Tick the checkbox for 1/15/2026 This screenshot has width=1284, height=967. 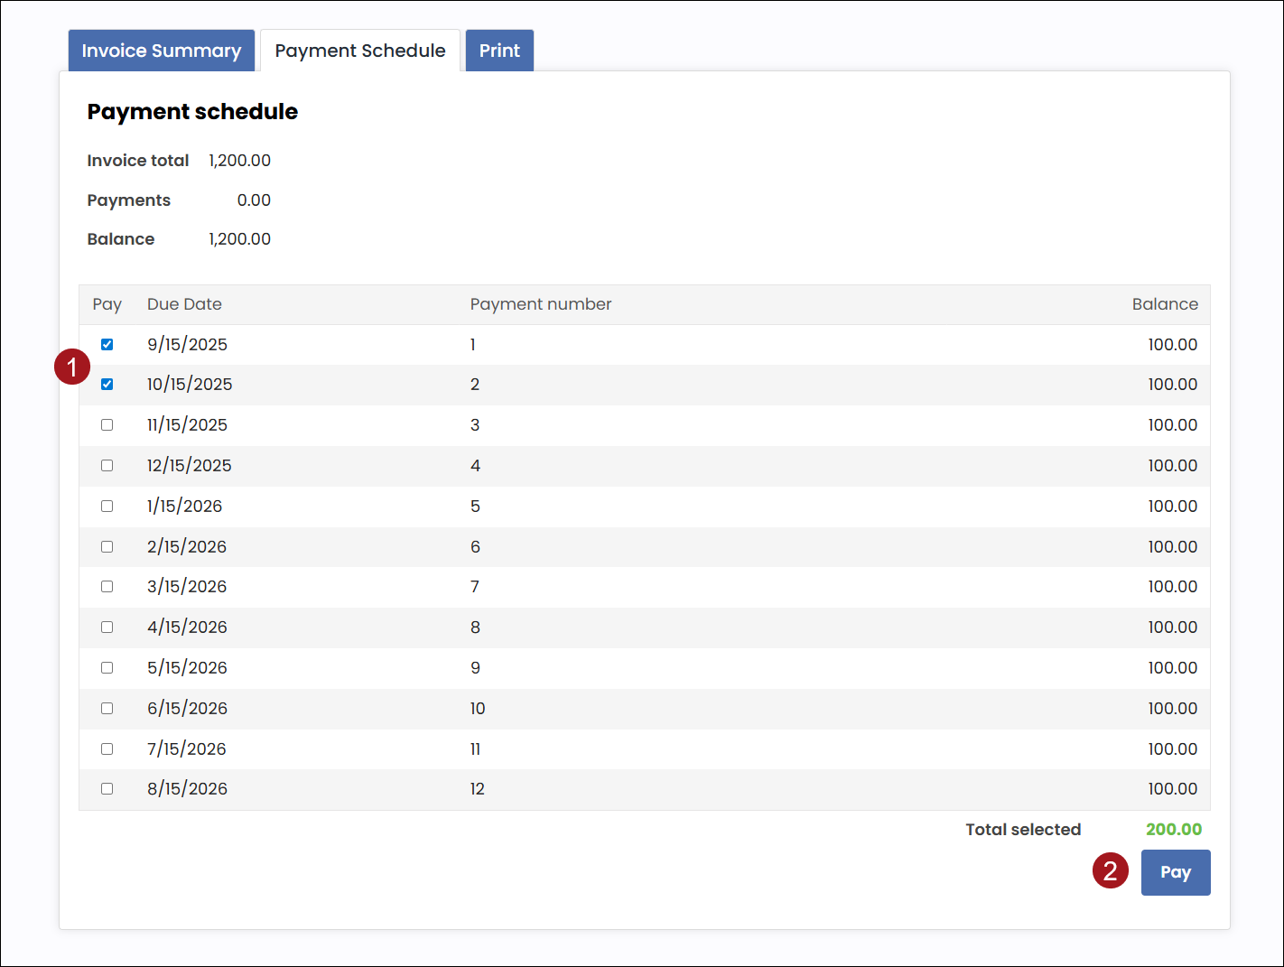[x=107, y=507]
